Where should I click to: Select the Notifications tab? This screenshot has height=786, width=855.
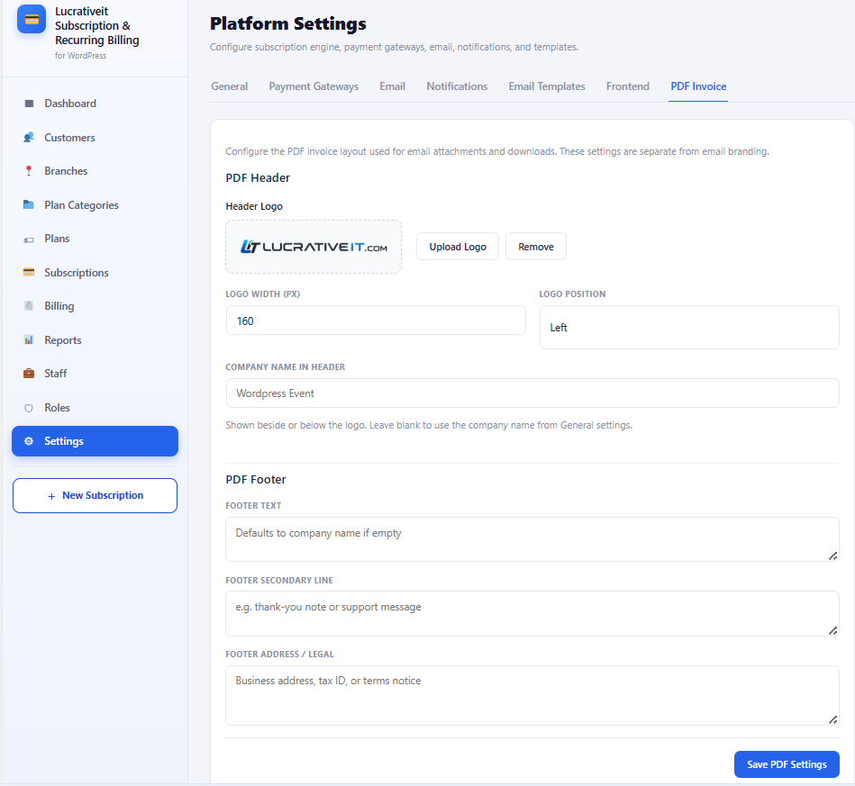tap(457, 86)
